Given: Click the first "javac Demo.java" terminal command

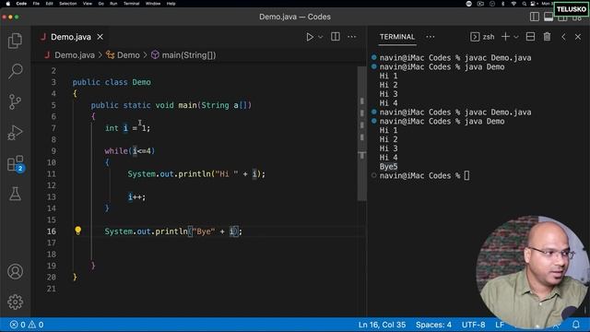Looking at the screenshot, I should (498, 57).
